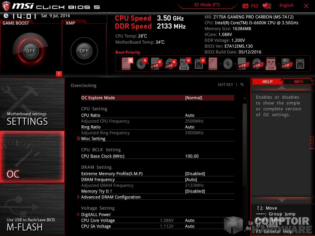
Task: Click the Adjusted DRAM Frequency 2133MHz row
Action: [157, 185]
